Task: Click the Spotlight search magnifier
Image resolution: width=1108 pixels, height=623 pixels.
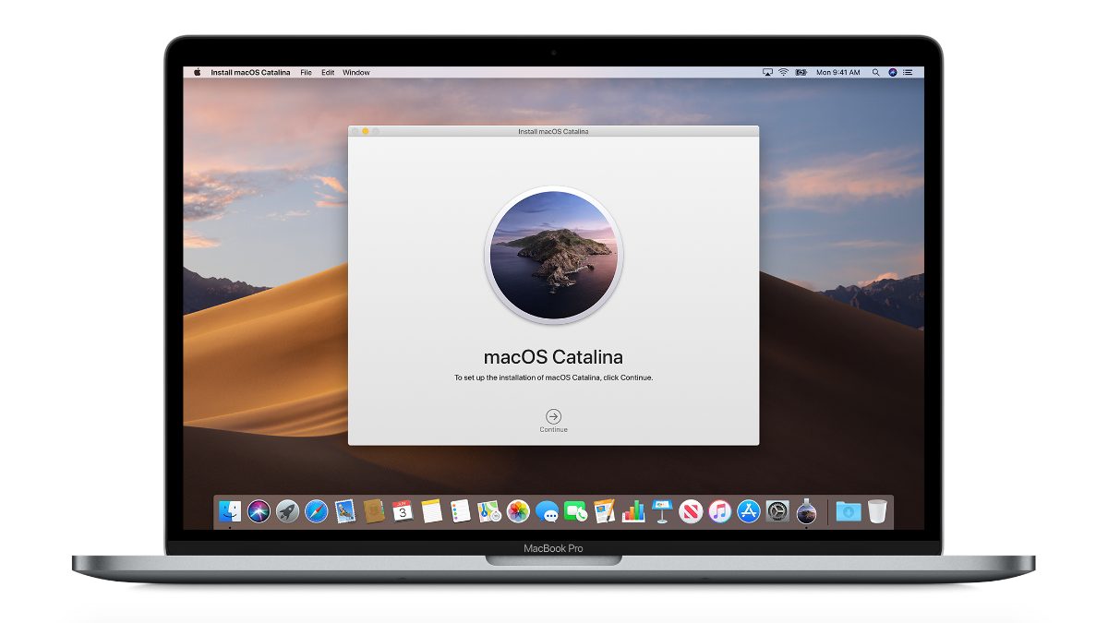Action: point(875,72)
